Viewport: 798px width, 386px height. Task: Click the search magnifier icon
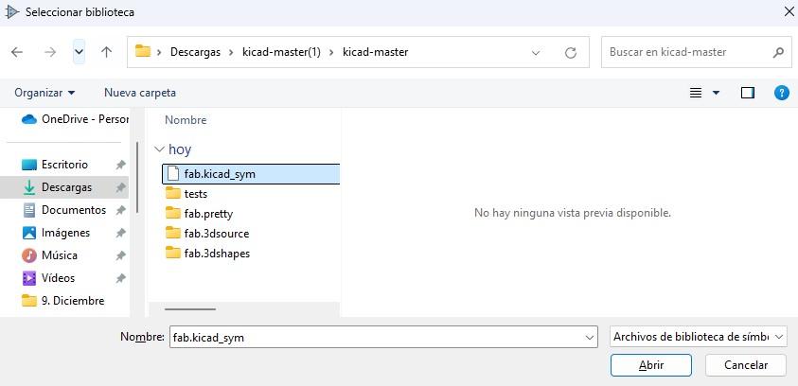pos(778,52)
